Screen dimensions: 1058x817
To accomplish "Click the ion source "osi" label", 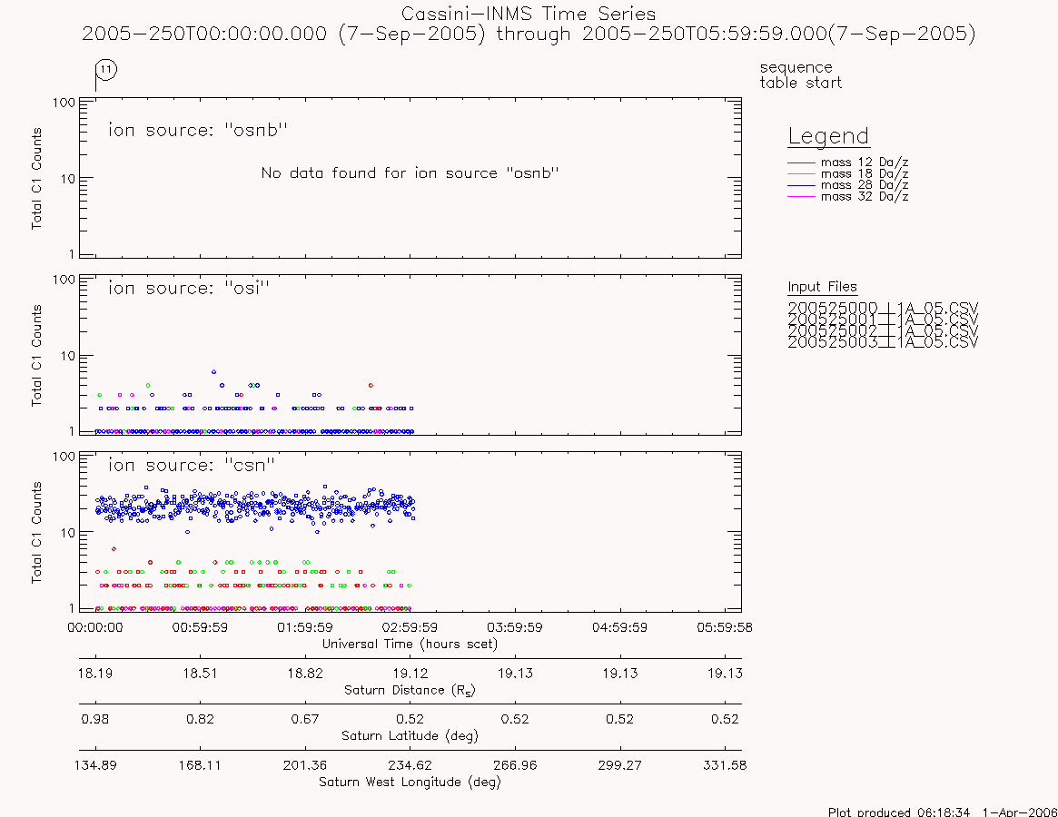I will coord(189,288).
